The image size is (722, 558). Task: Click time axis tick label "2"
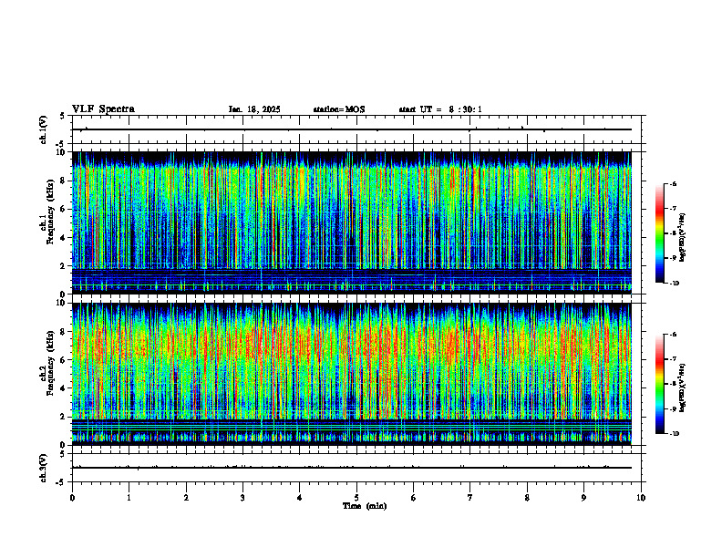[x=186, y=498]
